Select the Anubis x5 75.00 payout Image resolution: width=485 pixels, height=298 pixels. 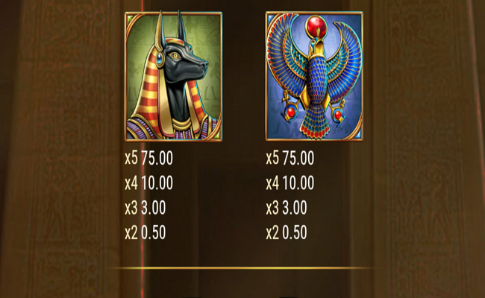tap(148, 158)
